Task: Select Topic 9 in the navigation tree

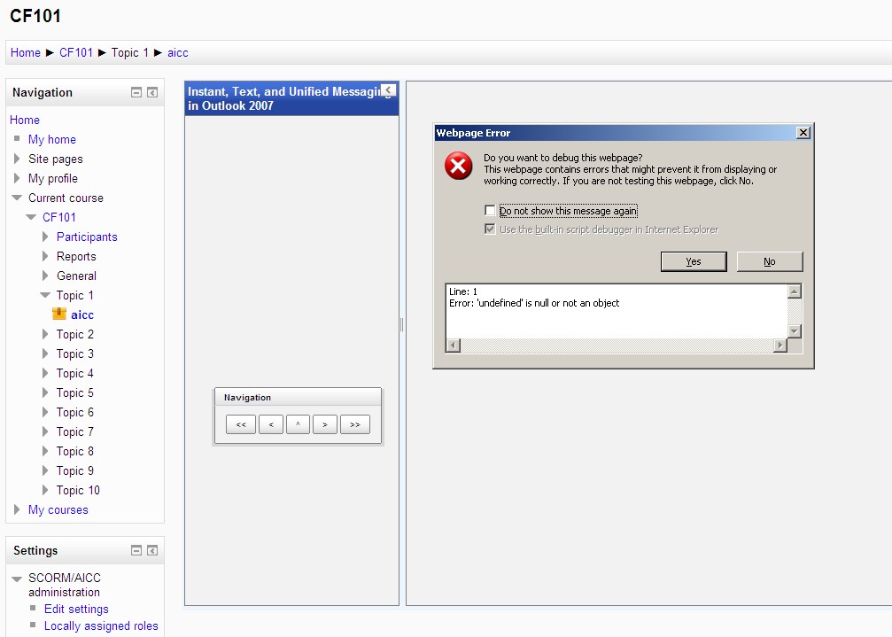Action: tap(75, 471)
